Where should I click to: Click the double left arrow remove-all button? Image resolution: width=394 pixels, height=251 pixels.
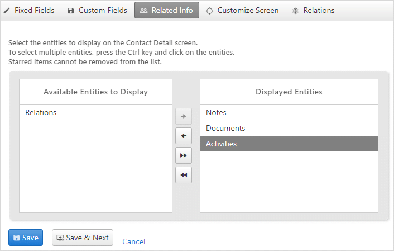pyautogui.click(x=184, y=175)
